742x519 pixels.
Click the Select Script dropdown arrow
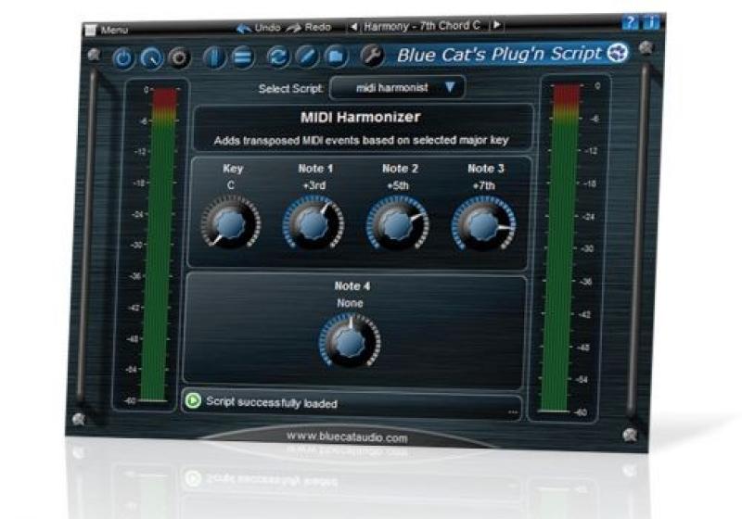pos(450,87)
